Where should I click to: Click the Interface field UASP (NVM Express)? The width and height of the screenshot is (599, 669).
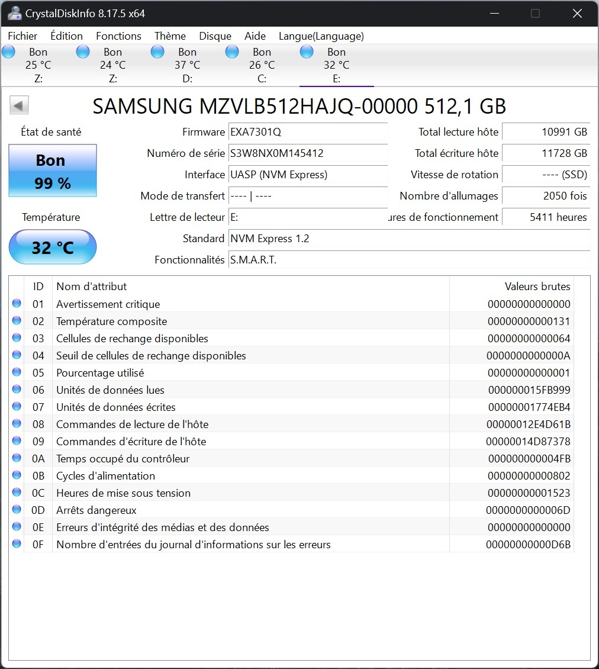(x=308, y=175)
